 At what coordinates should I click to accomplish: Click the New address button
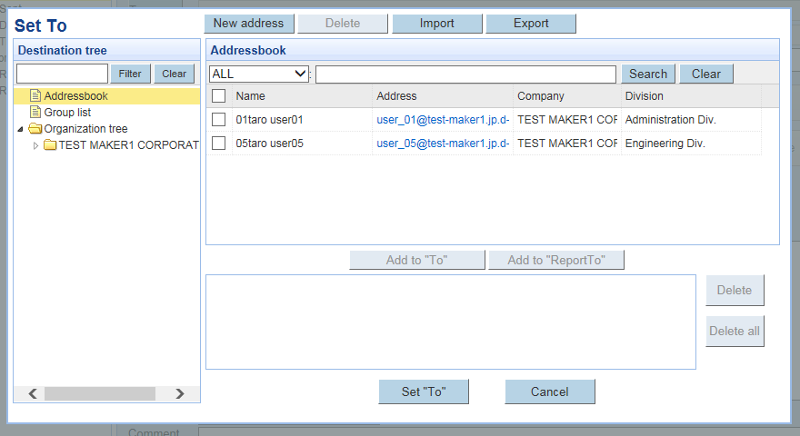coord(249,24)
